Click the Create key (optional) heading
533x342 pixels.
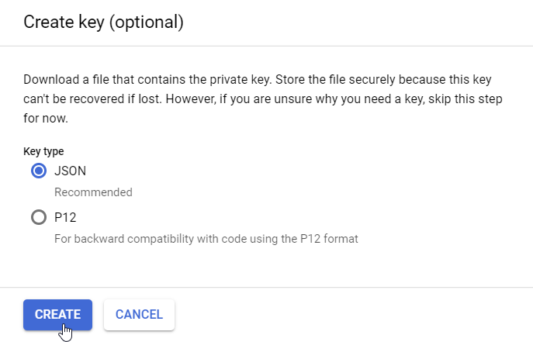(103, 22)
